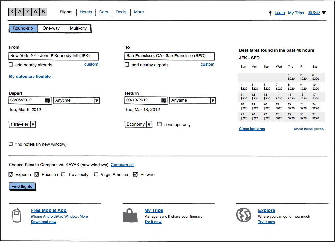Click the Windows app link
The width and height of the screenshot is (335, 242).
pyautogui.click(x=72, y=217)
